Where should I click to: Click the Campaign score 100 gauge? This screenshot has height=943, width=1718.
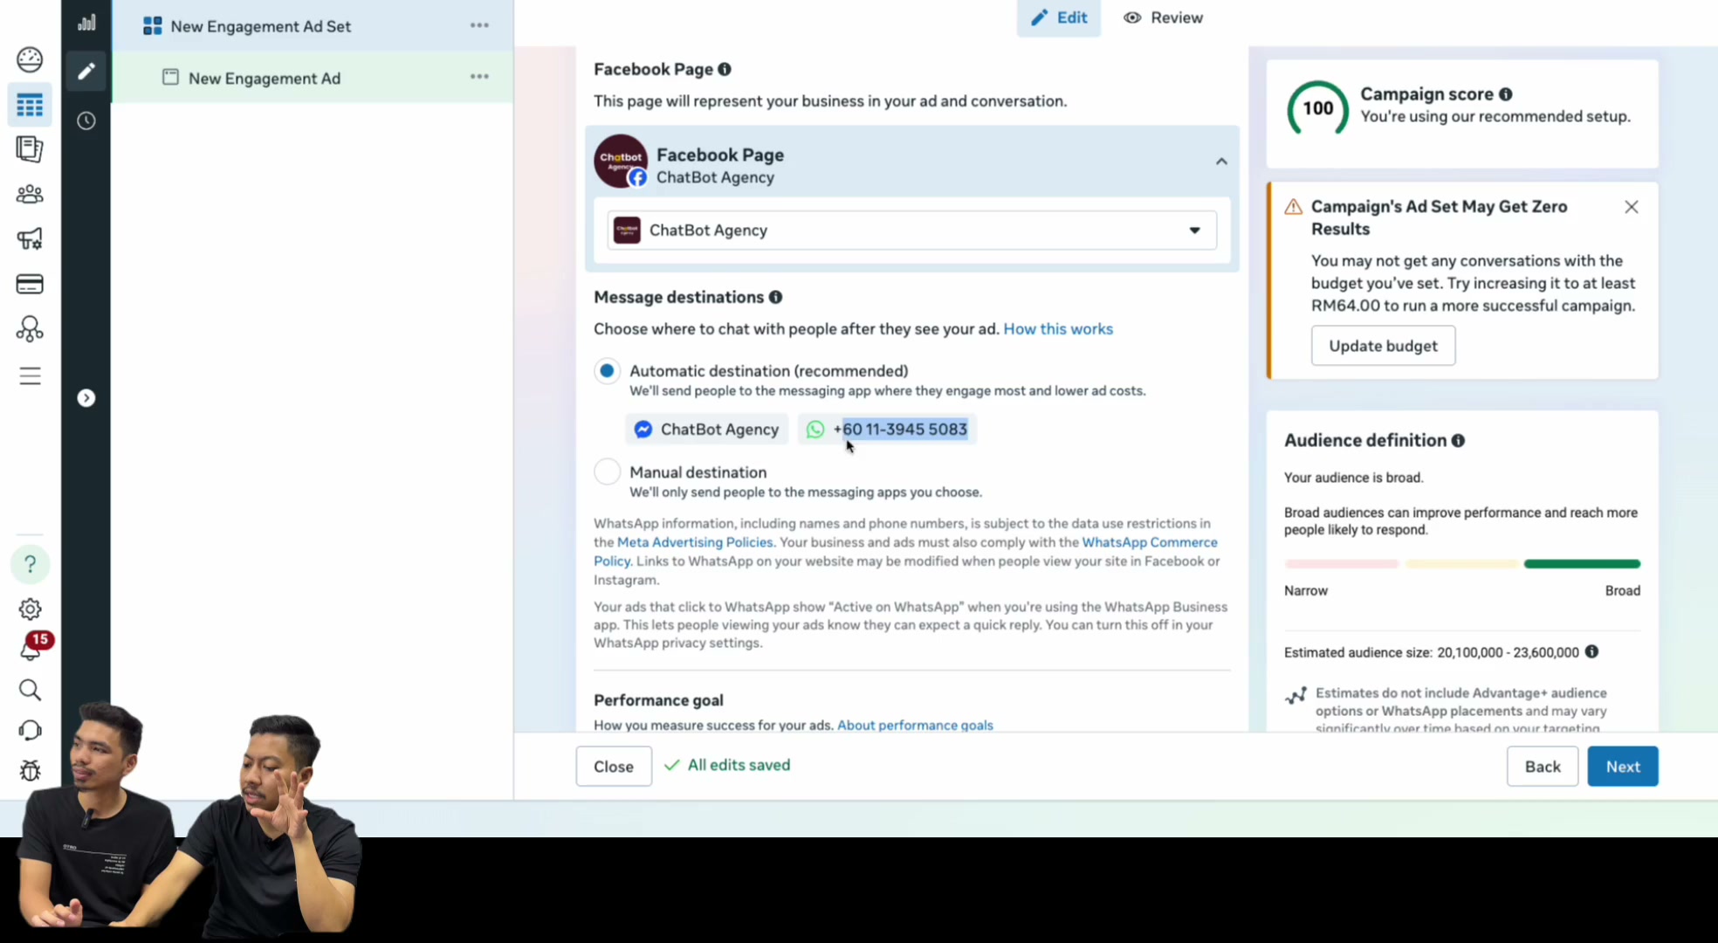point(1317,108)
